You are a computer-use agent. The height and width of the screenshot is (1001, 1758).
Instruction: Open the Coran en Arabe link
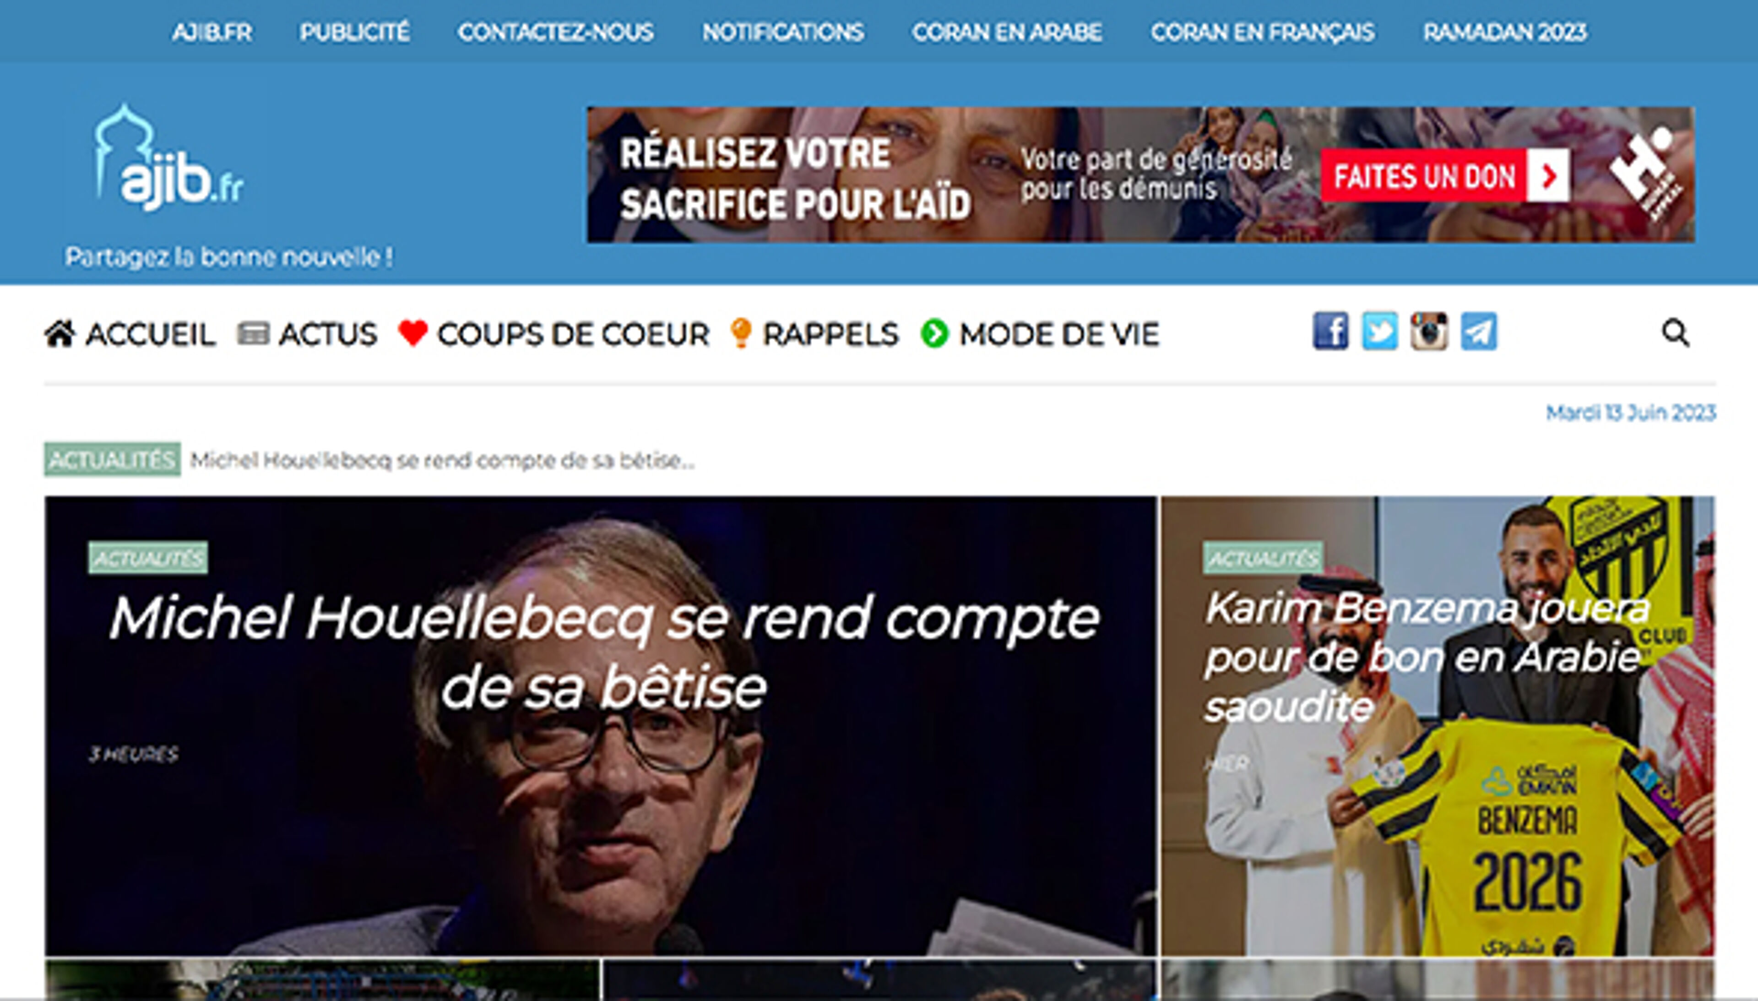[1007, 33]
